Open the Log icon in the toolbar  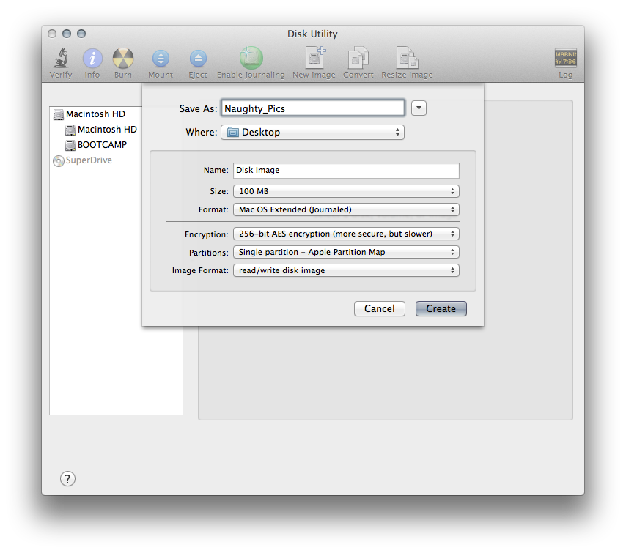[565, 59]
